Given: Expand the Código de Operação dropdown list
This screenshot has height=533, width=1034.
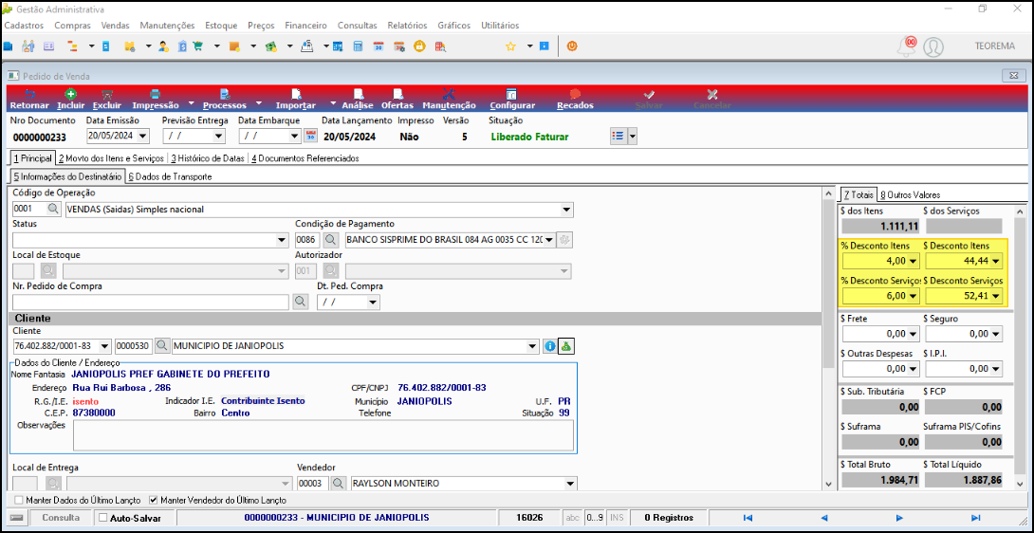Looking at the screenshot, I should pyautogui.click(x=566, y=210).
